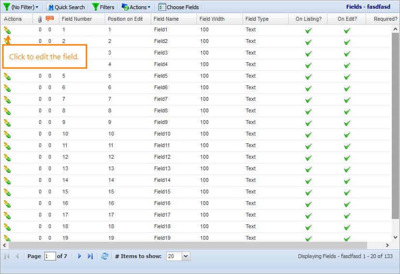Screen dimensions: 400x274
Task: Expand the Actions dropdown menu
Action: pyautogui.click(x=136, y=7)
